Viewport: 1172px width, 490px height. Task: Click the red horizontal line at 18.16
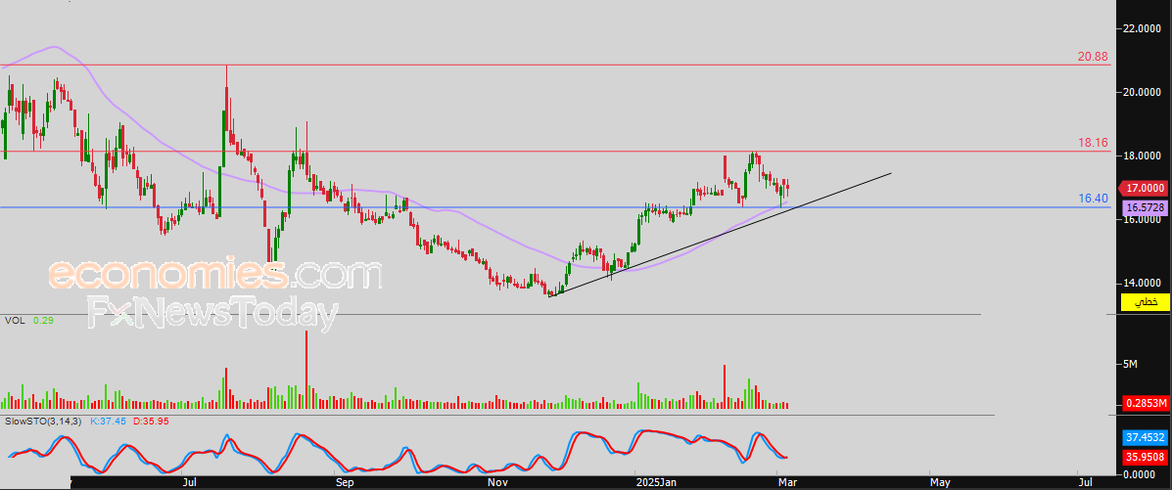(555, 151)
